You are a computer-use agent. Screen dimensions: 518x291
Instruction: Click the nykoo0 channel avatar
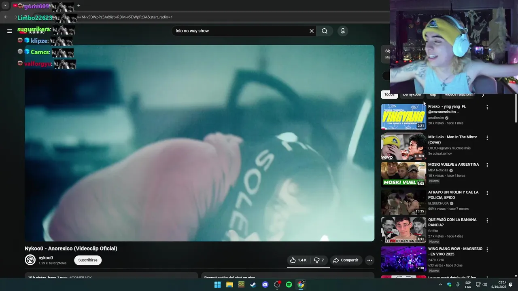pos(30,260)
